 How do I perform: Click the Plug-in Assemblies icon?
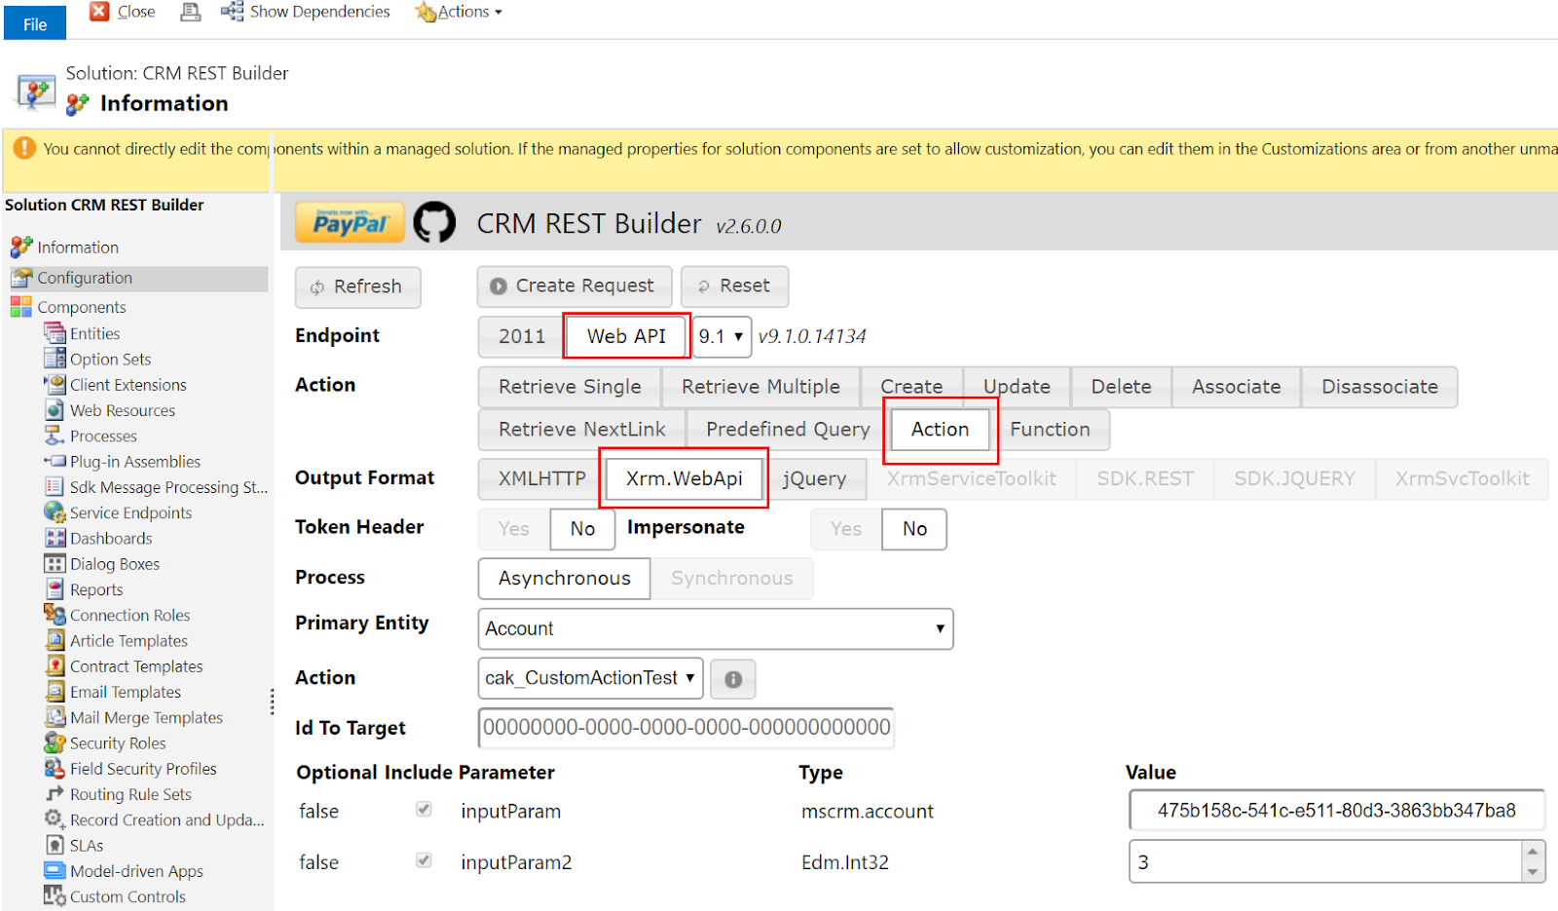pyautogui.click(x=56, y=461)
